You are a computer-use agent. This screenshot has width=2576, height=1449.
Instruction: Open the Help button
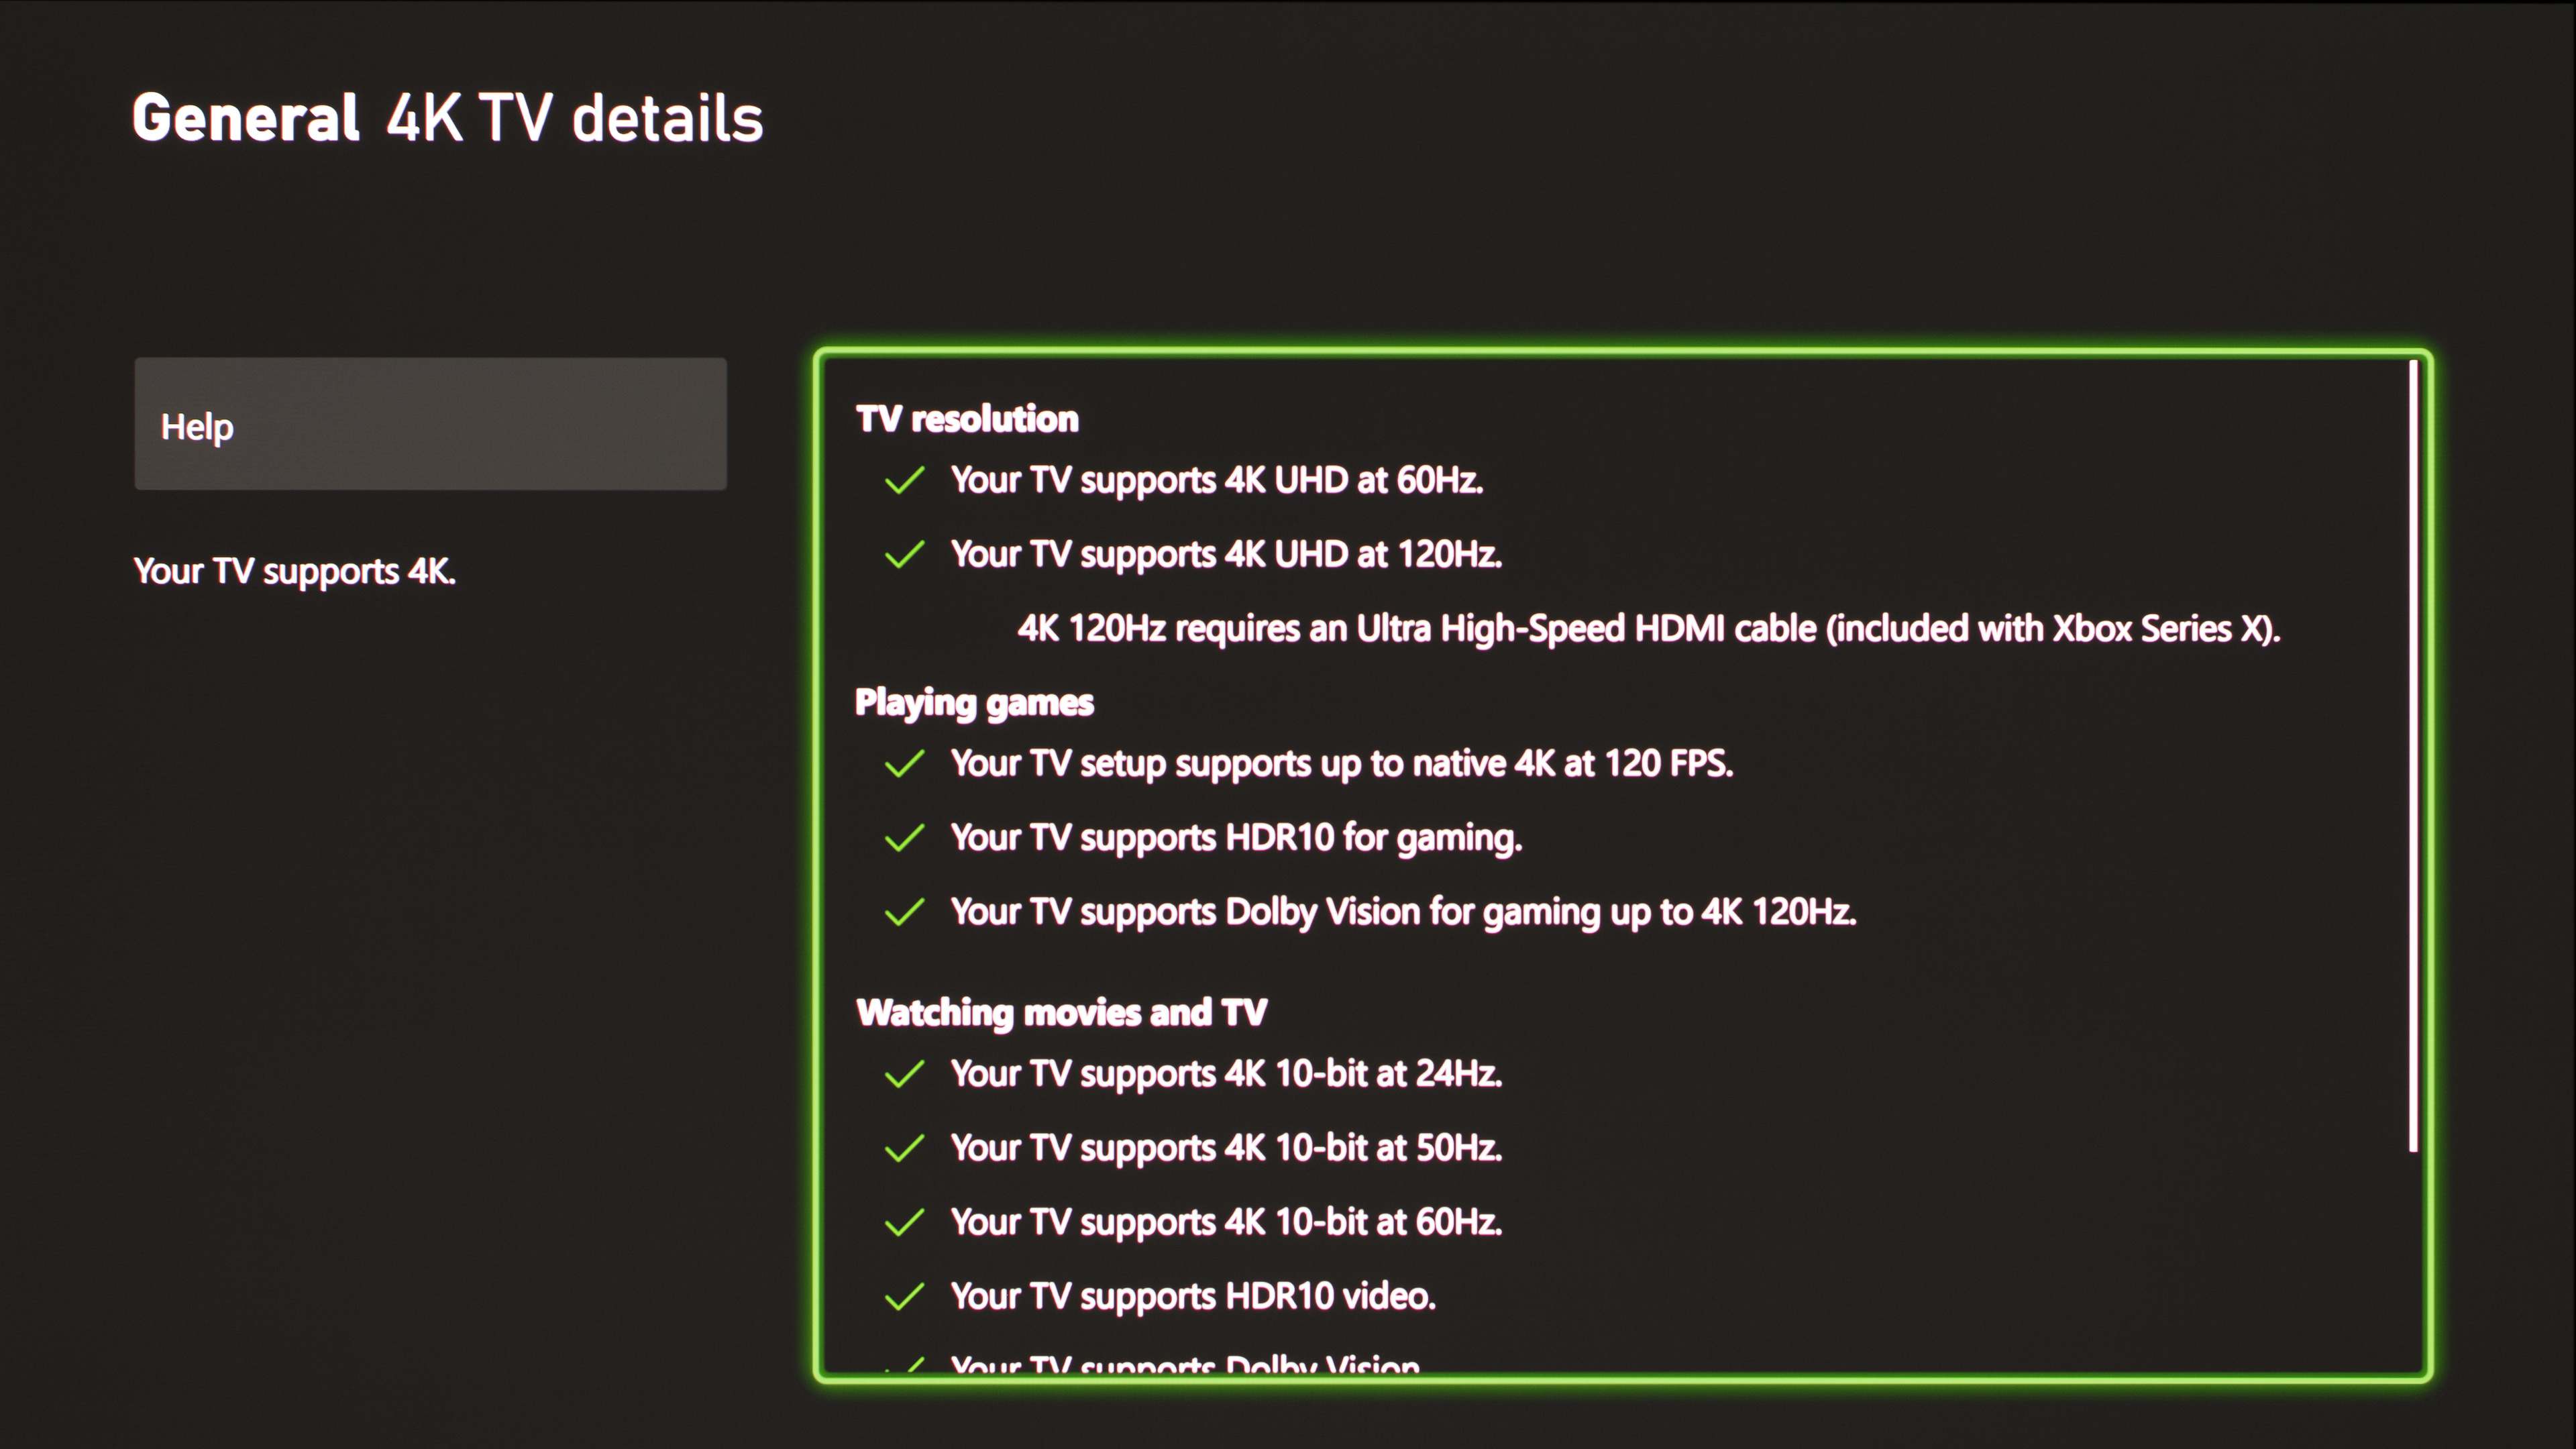click(x=430, y=424)
